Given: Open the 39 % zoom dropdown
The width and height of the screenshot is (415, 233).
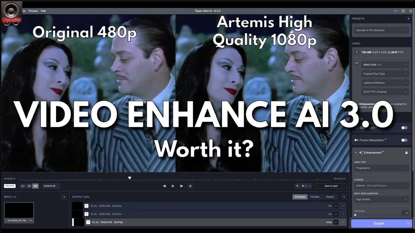Looking at the screenshot, I should pos(304,186).
